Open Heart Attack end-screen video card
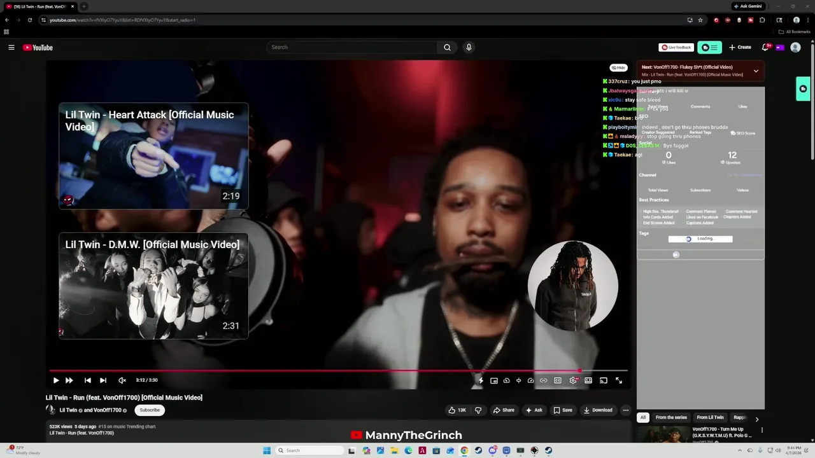Image resolution: width=815 pixels, height=458 pixels. (153, 156)
